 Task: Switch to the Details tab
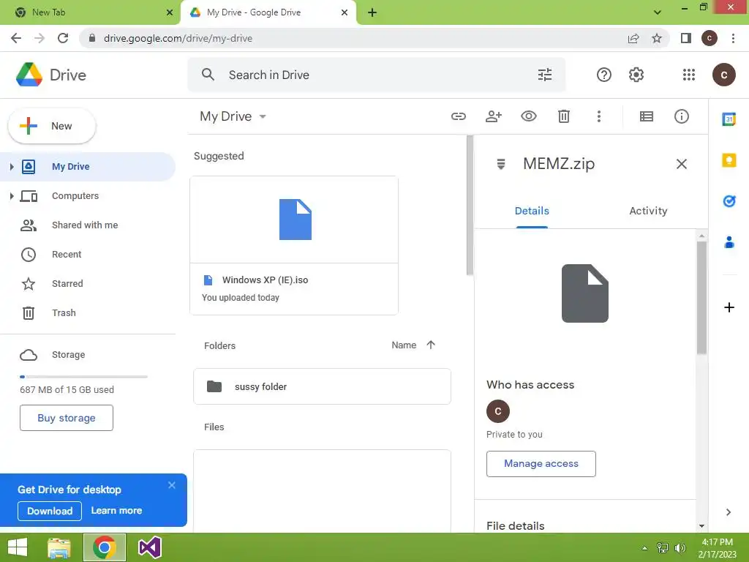click(532, 211)
